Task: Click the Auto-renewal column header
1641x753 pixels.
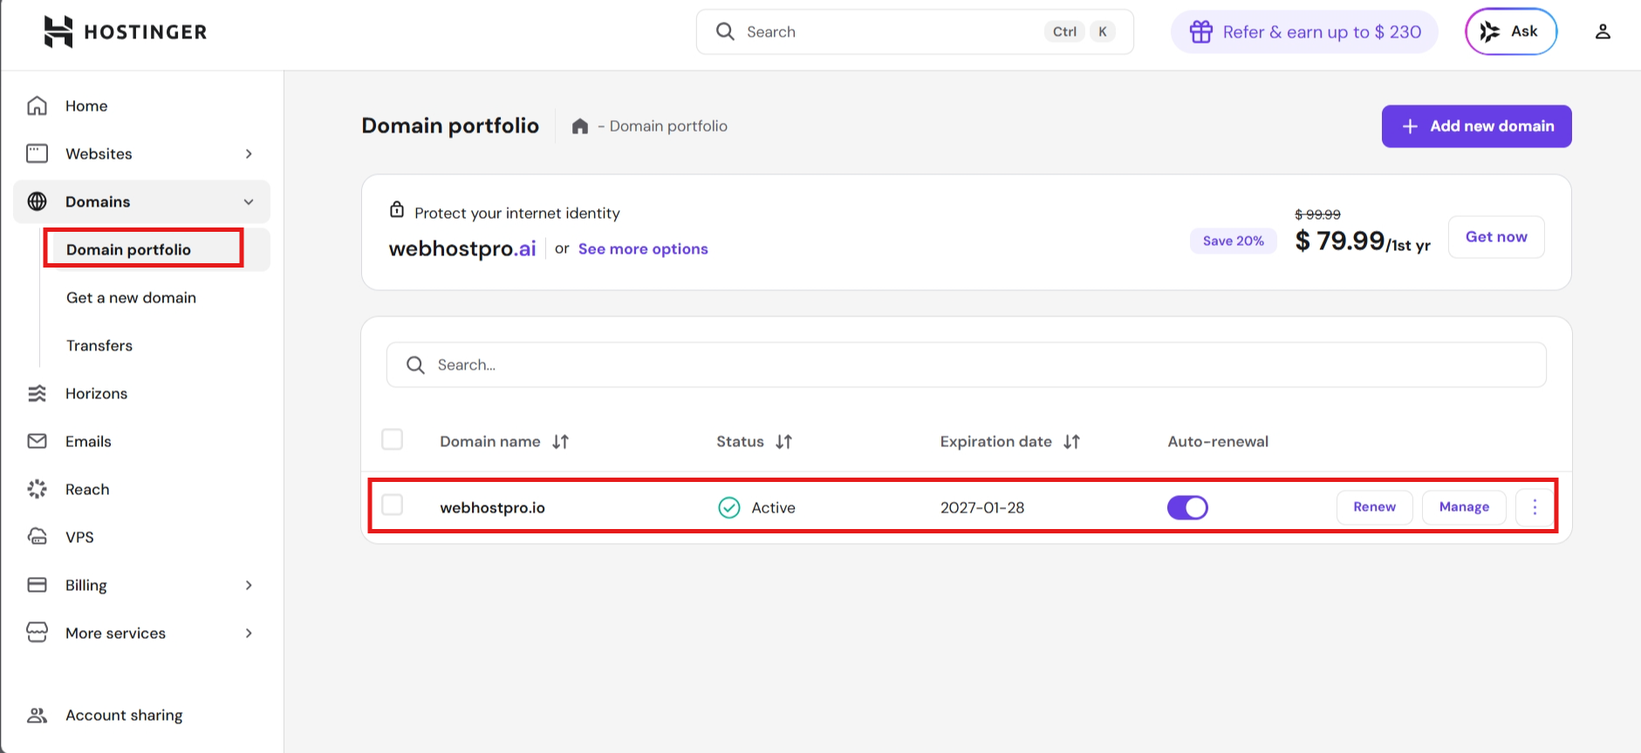Action: tap(1218, 442)
